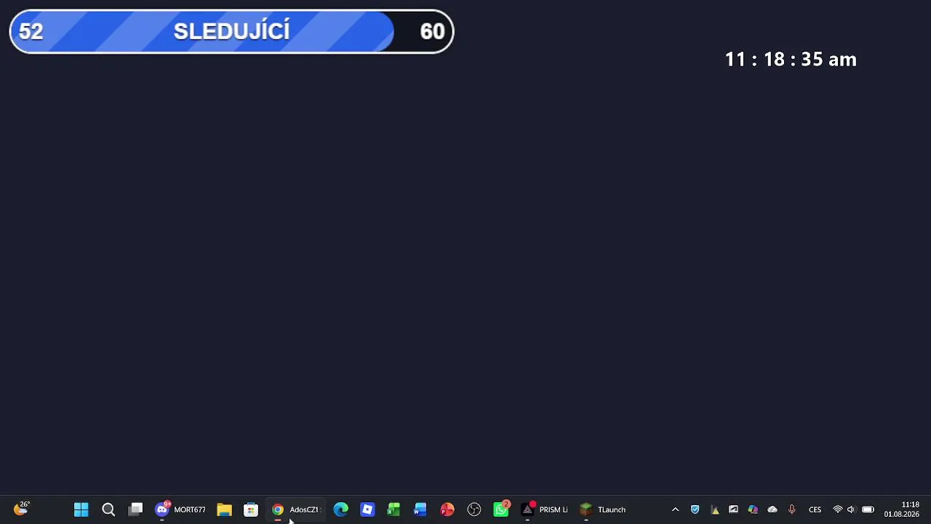
Task: Change CES keyboard language layout
Action: tap(815, 509)
